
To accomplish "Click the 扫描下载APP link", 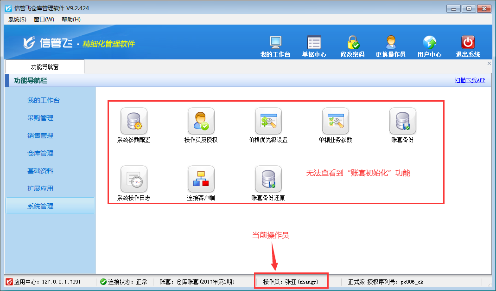I will [x=470, y=80].
